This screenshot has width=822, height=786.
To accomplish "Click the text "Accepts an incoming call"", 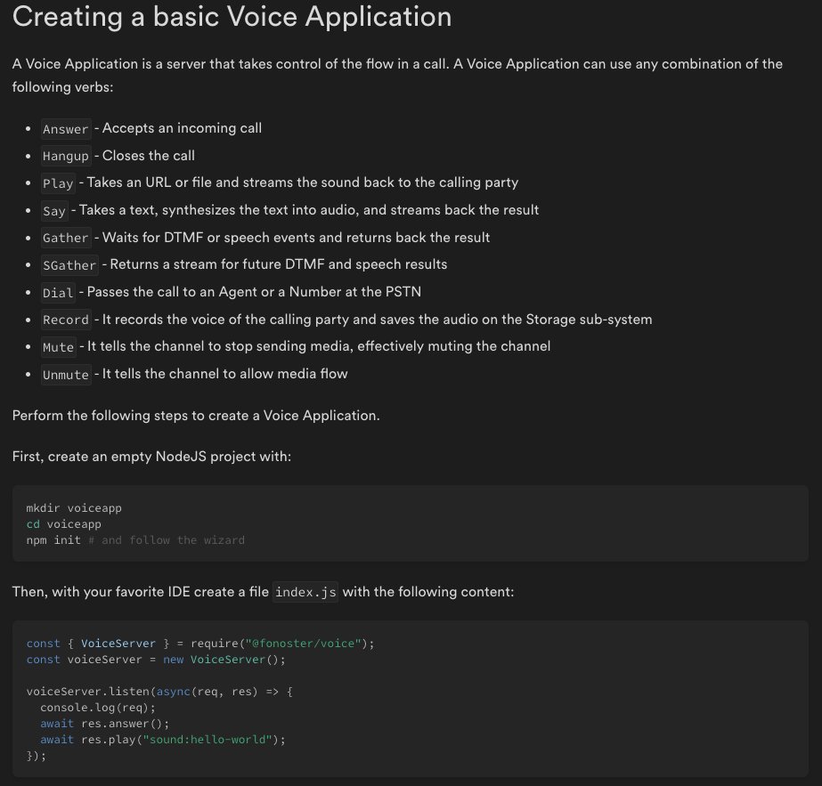I will pyautogui.click(x=182, y=128).
